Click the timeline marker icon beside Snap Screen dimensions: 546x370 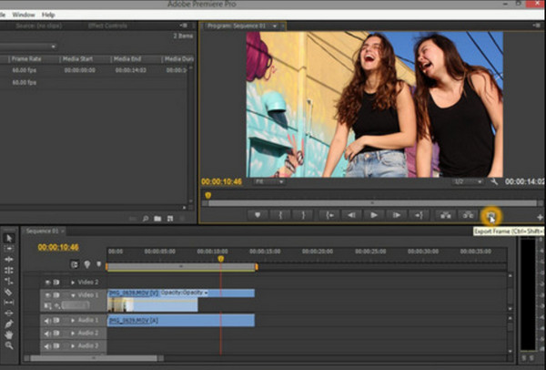(x=87, y=264)
